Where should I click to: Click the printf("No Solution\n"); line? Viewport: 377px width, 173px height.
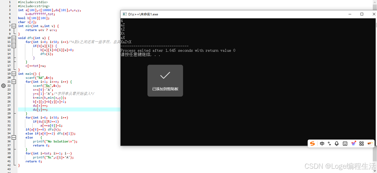(x=55, y=141)
